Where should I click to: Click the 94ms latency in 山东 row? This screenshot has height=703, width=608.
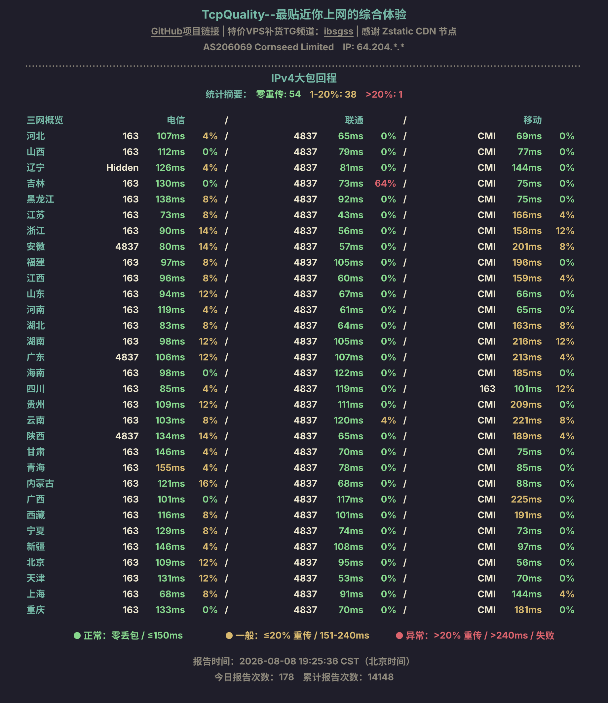point(172,294)
